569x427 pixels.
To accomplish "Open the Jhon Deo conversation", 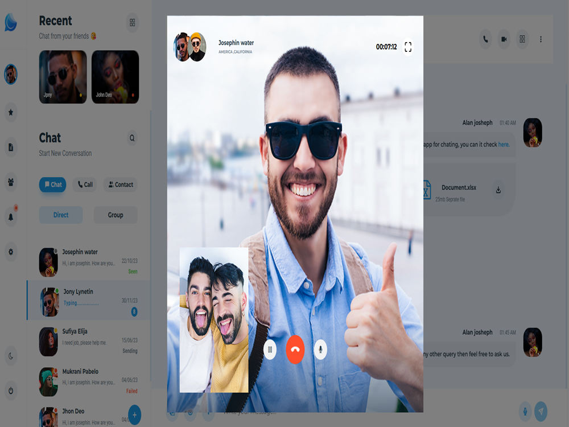I will coord(84,416).
